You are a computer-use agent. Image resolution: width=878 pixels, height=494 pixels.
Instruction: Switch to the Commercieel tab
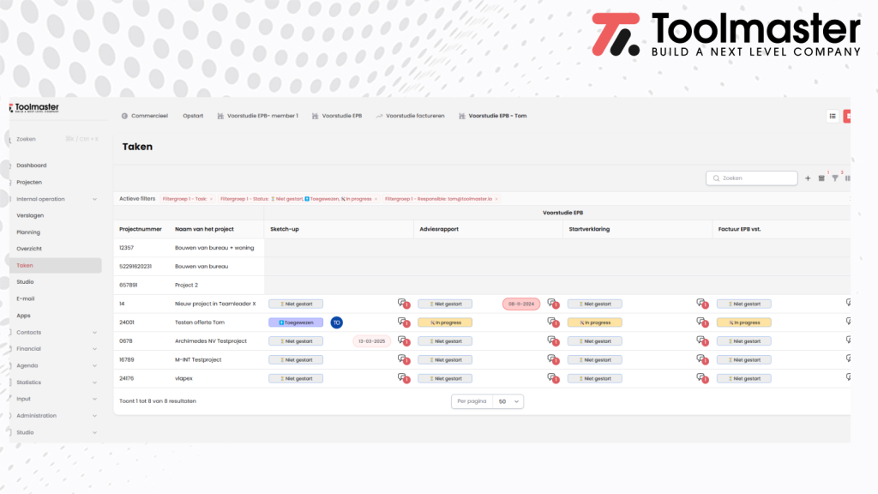pyautogui.click(x=144, y=116)
